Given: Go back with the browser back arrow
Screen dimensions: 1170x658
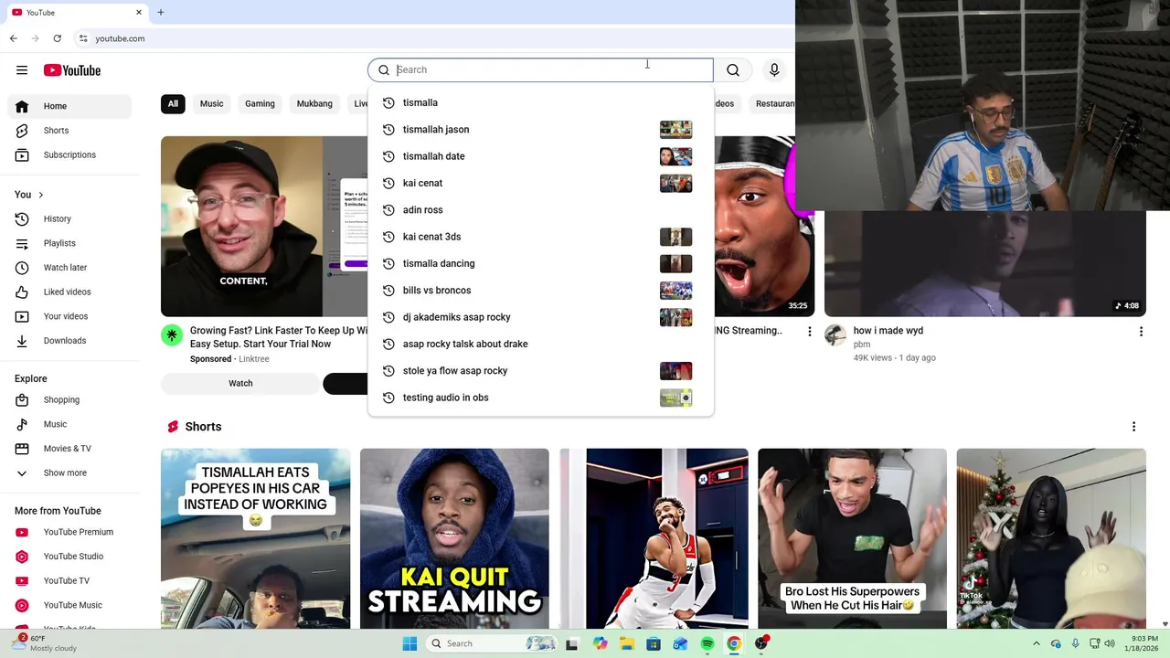Looking at the screenshot, I should click(x=13, y=38).
